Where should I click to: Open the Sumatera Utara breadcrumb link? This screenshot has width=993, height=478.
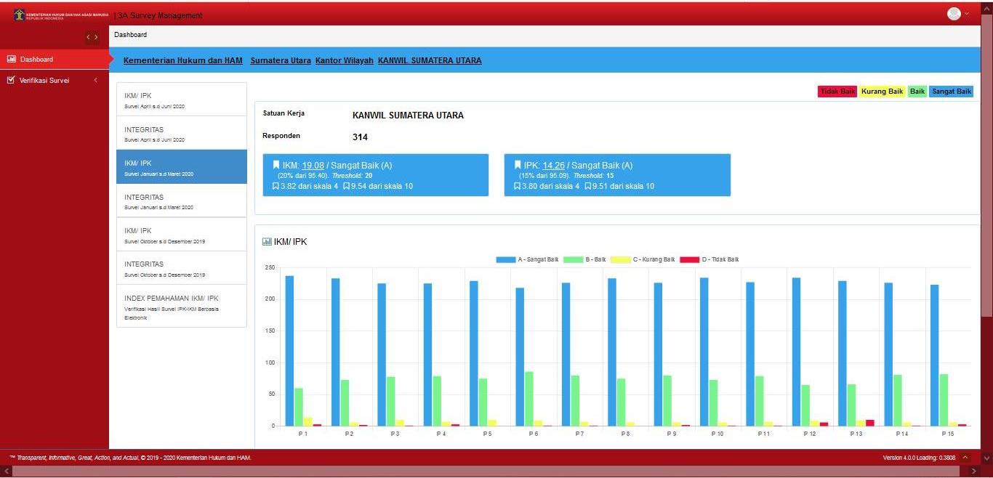point(281,60)
